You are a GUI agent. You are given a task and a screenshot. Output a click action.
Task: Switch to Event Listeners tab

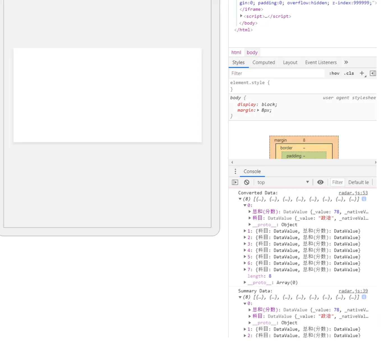pos(321,62)
